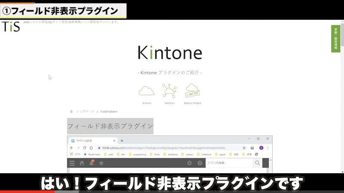Open the green 更新・障害情報 side tab
Image resolution: width=344 pixels, height=193 pixels.
click(x=335, y=39)
